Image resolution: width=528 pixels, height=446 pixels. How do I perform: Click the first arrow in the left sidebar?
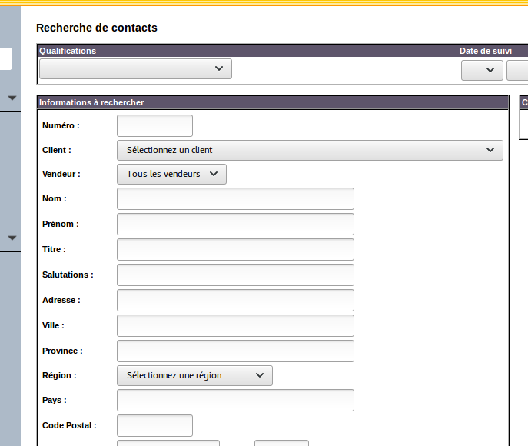[12, 98]
